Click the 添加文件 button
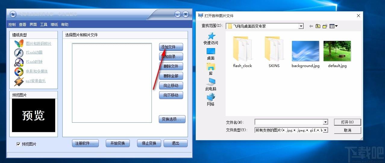 pyautogui.click(x=171, y=47)
